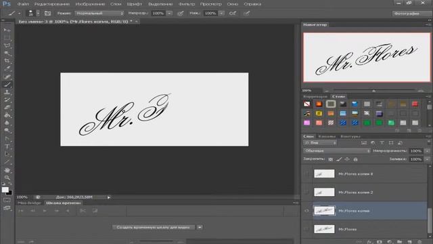Show the Mr.Flores копия 2 layer
The image size is (433, 244).
(x=306, y=192)
